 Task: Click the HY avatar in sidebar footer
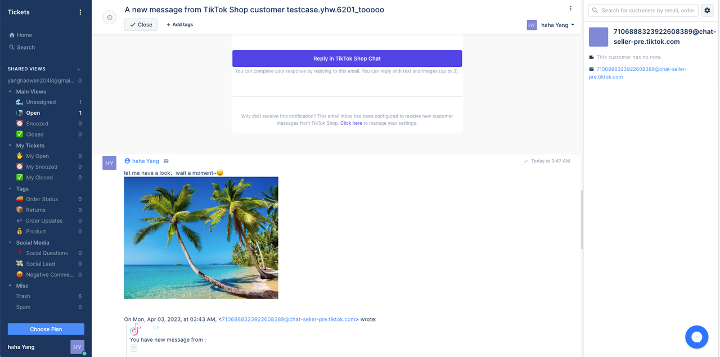click(x=77, y=347)
